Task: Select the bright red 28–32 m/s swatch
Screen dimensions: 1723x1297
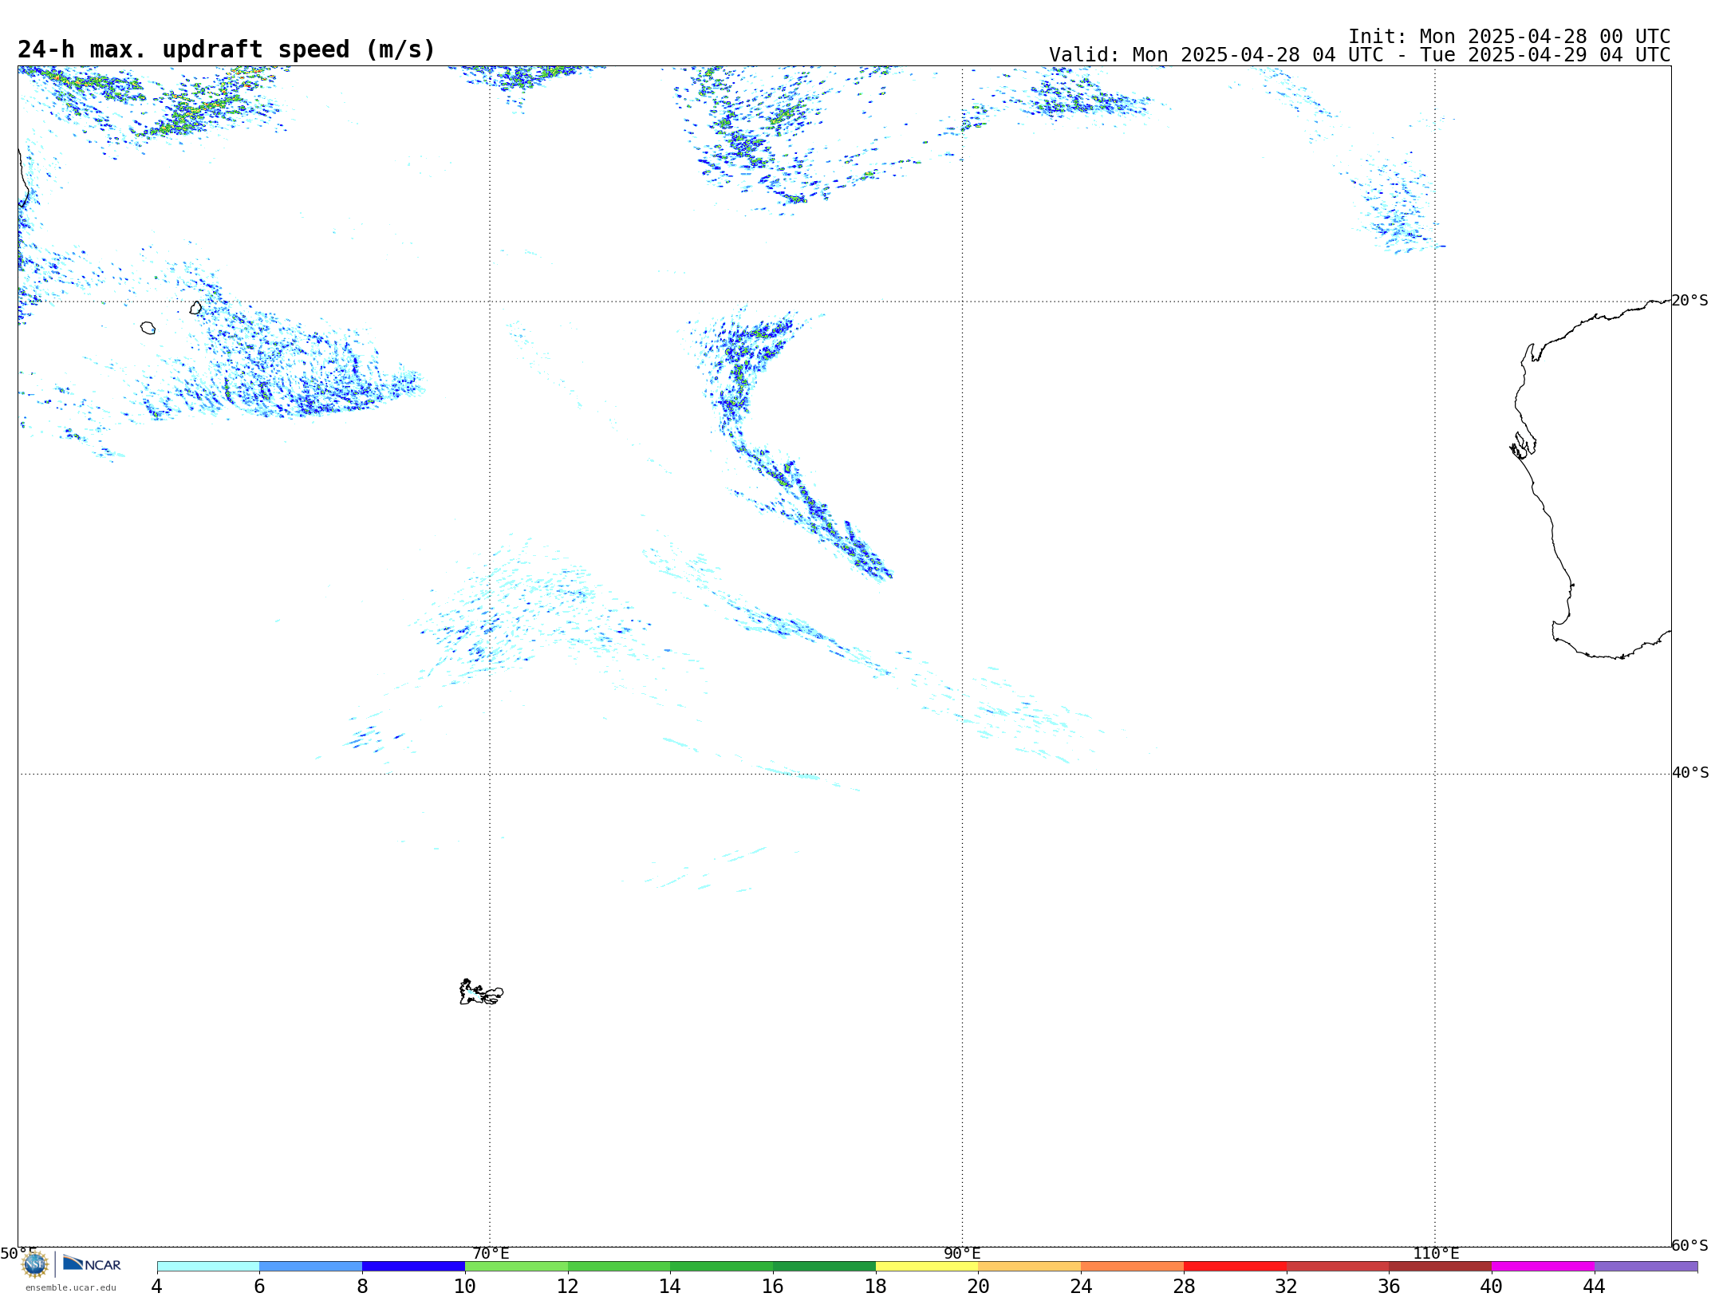Action: click(x=1235, y=1267)
